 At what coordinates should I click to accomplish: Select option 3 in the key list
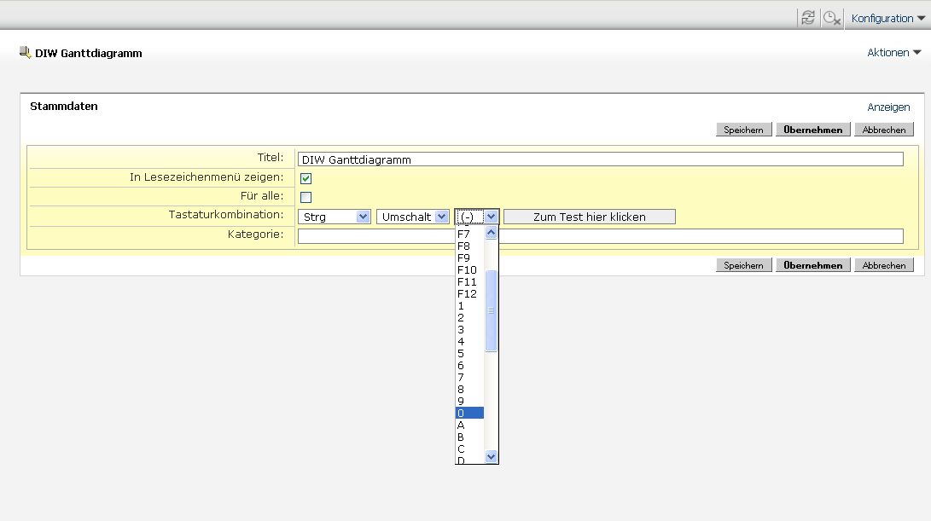[x=469, y=329]
